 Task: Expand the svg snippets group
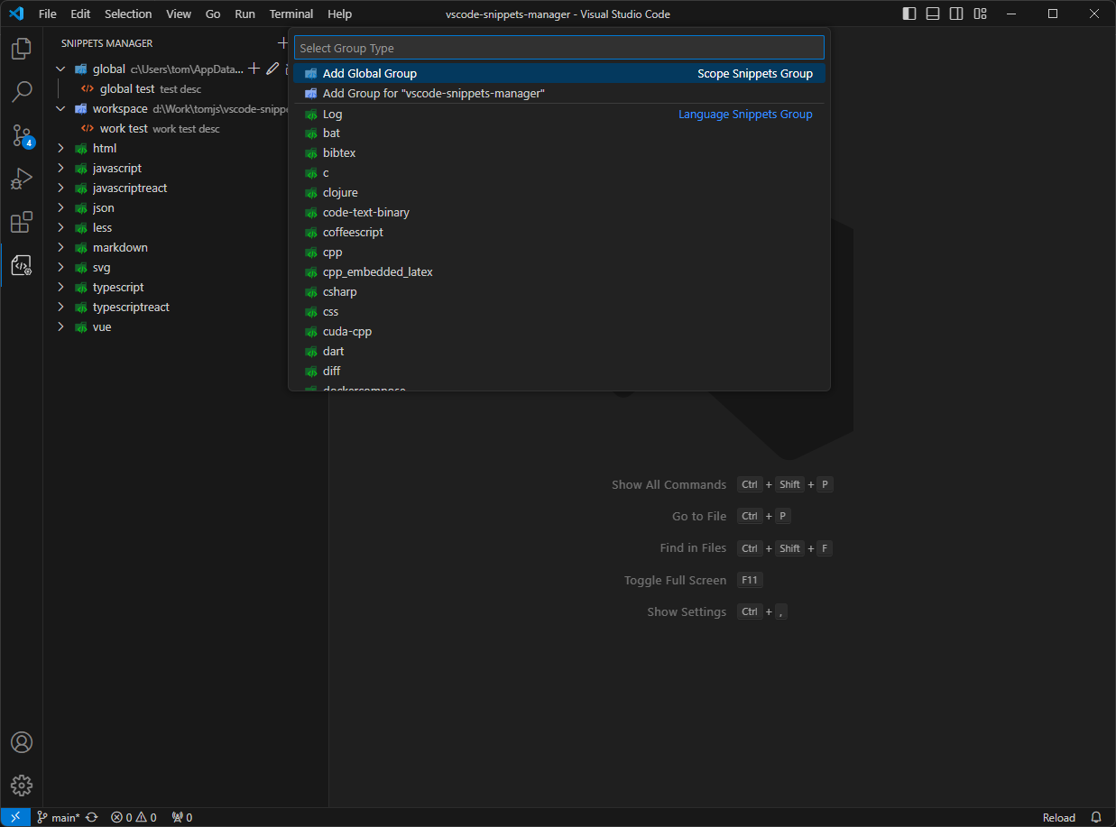click(61, 267)
